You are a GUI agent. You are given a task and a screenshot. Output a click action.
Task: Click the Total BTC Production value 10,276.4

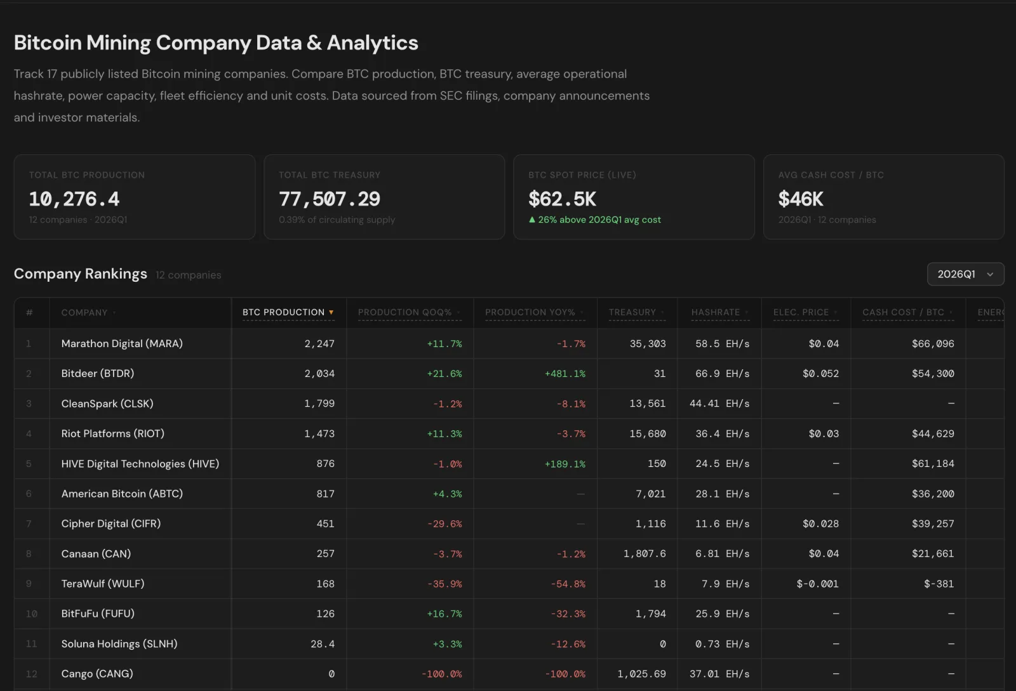coord(74,199)
